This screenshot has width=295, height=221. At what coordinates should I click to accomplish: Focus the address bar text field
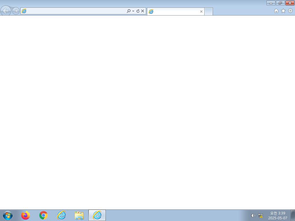[76, 11]
